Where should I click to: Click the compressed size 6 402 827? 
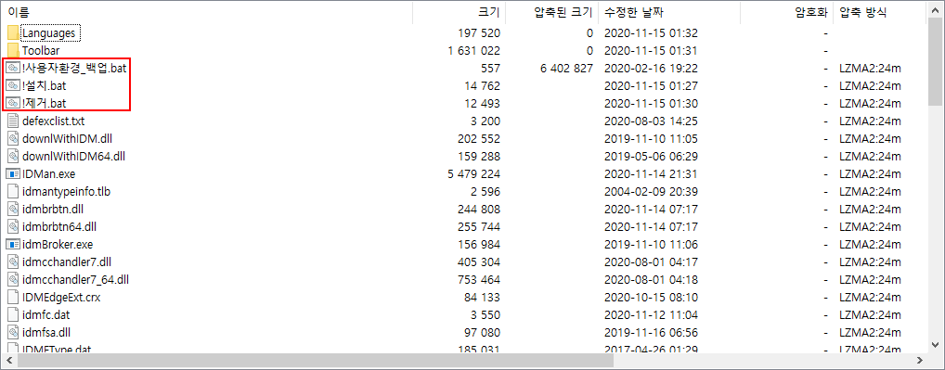tap(567, 68)
